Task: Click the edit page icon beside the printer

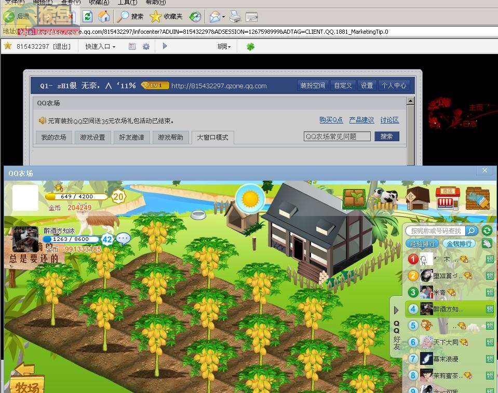Action: [x=251, y=17]
